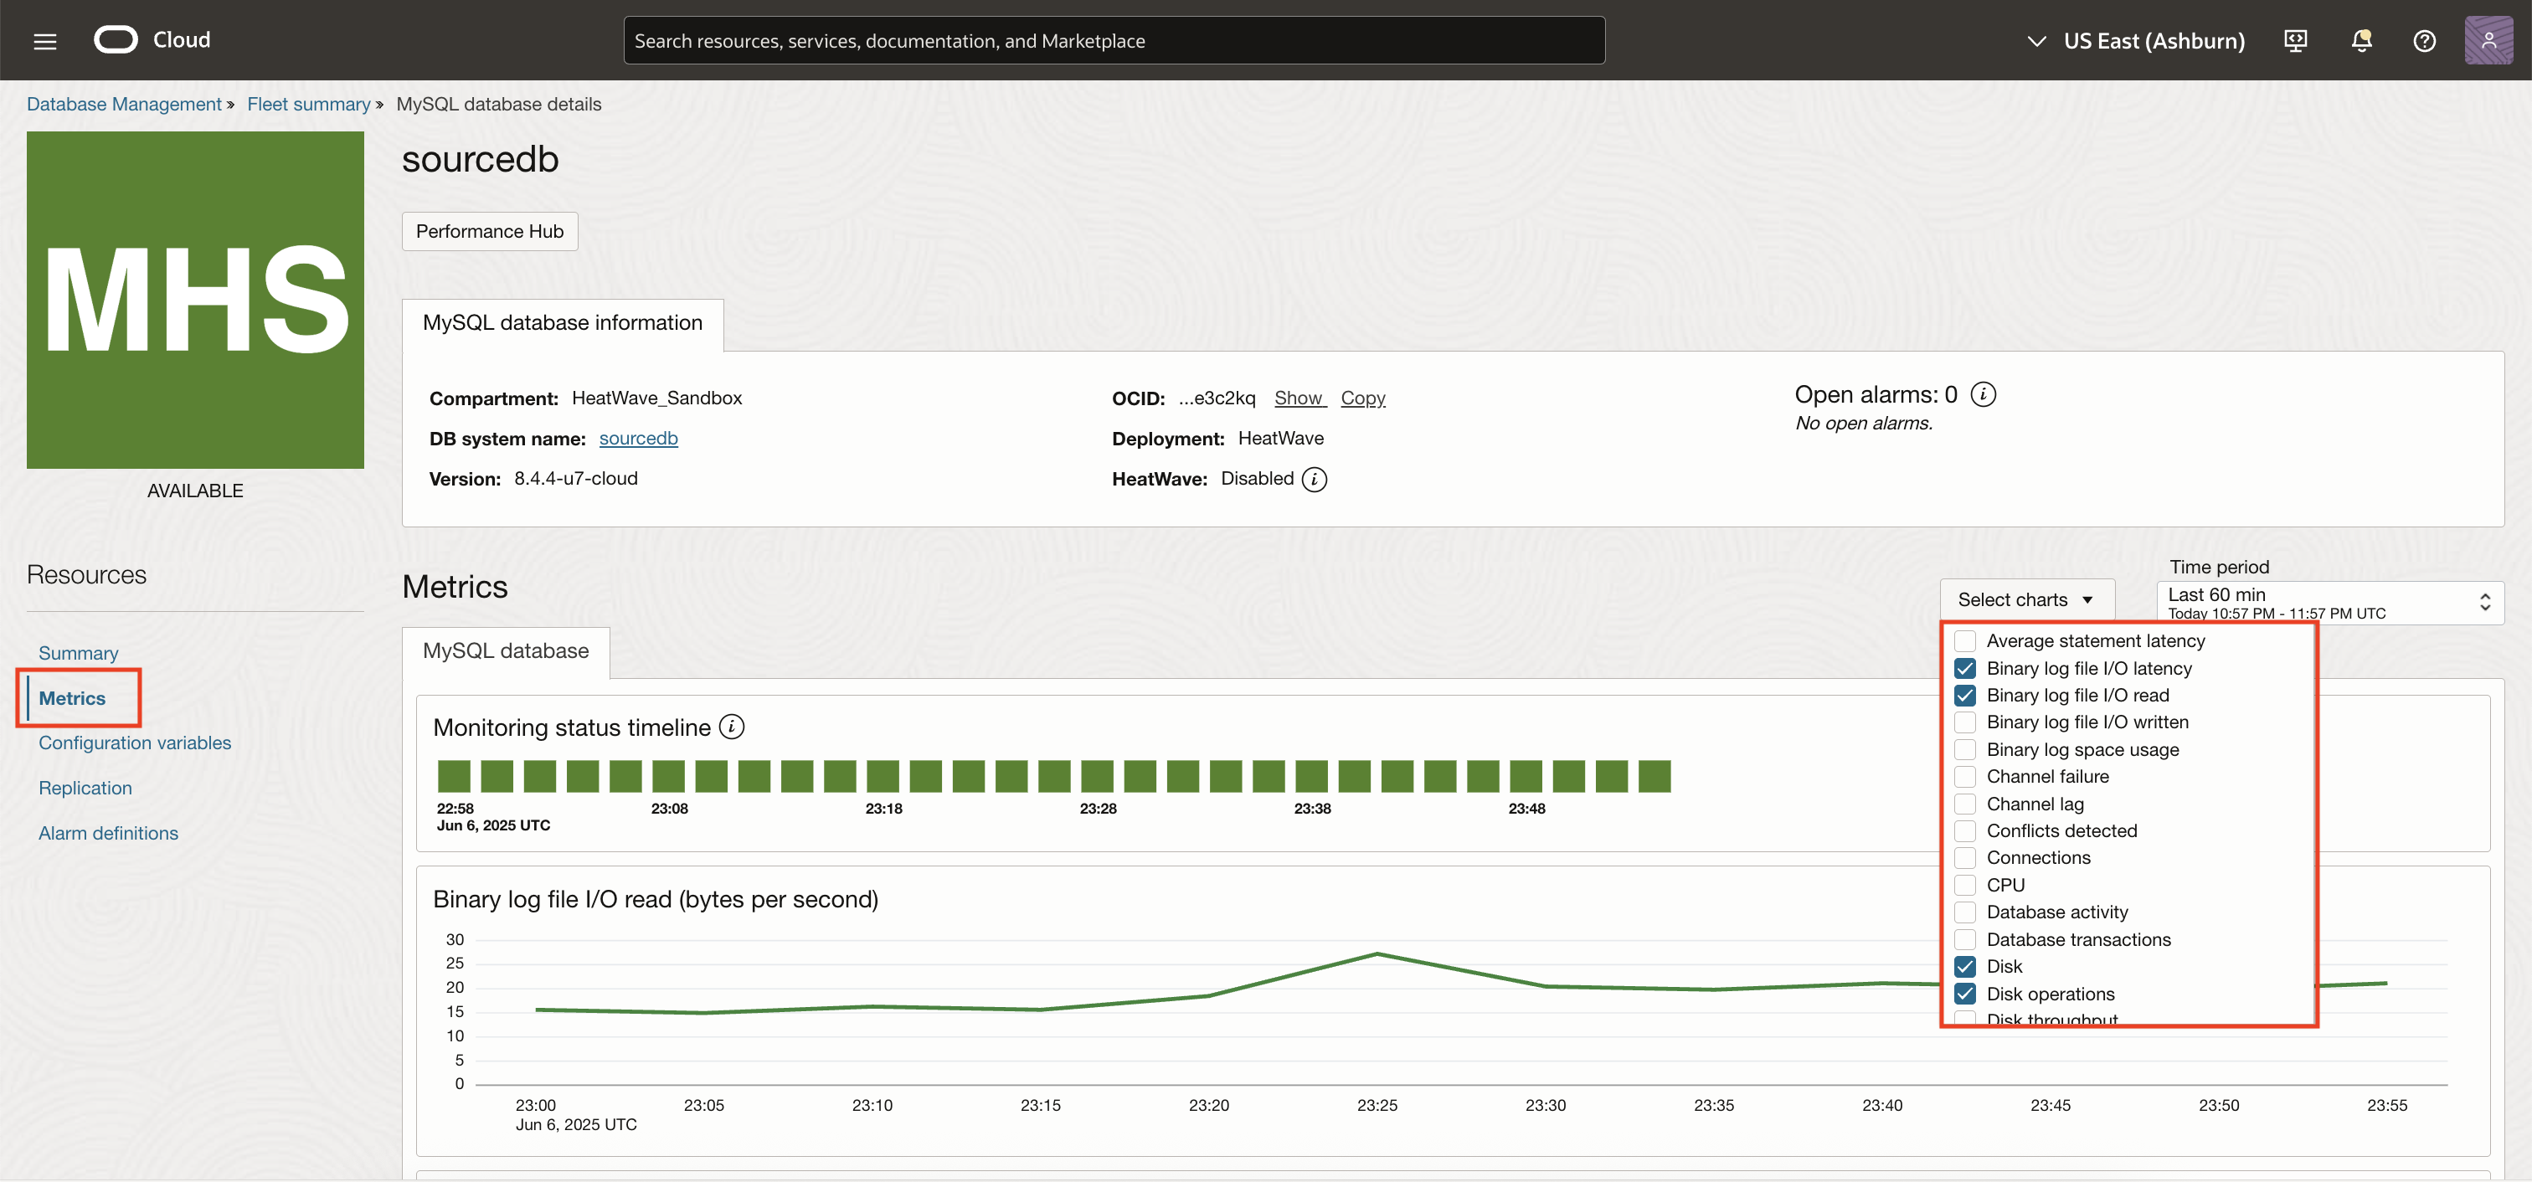Enable the CPU metric checkbox
The height and width of the screenshot is (1182, 2532).
coord(1966,884)
